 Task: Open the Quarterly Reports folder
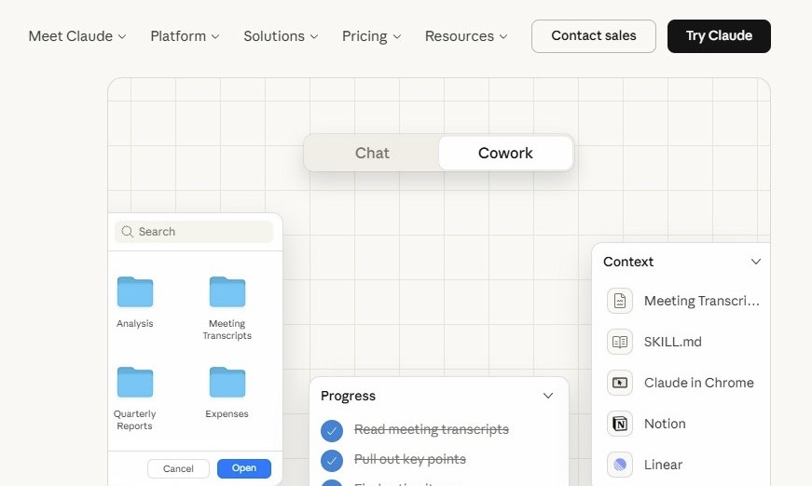135,383
